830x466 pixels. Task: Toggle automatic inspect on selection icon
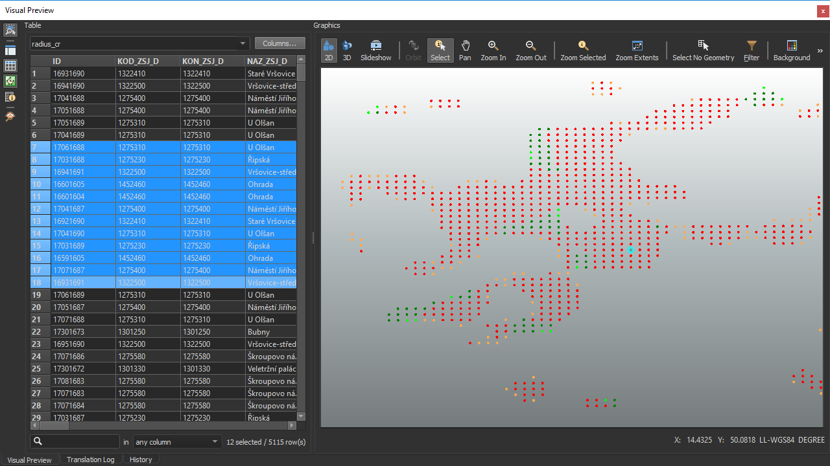10,30
